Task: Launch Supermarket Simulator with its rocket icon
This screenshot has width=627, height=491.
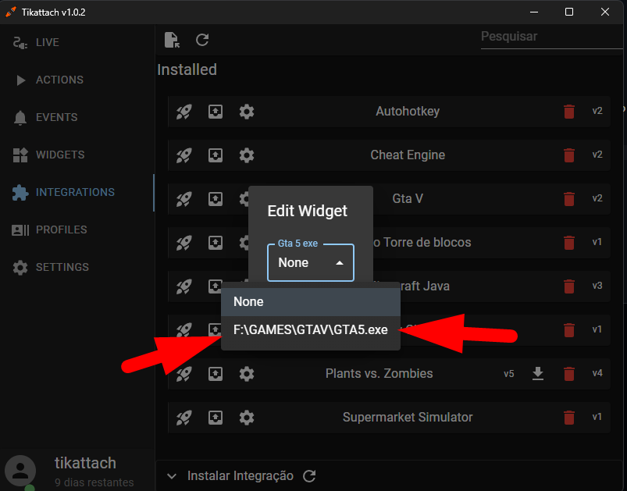Action: pos(184,418)
